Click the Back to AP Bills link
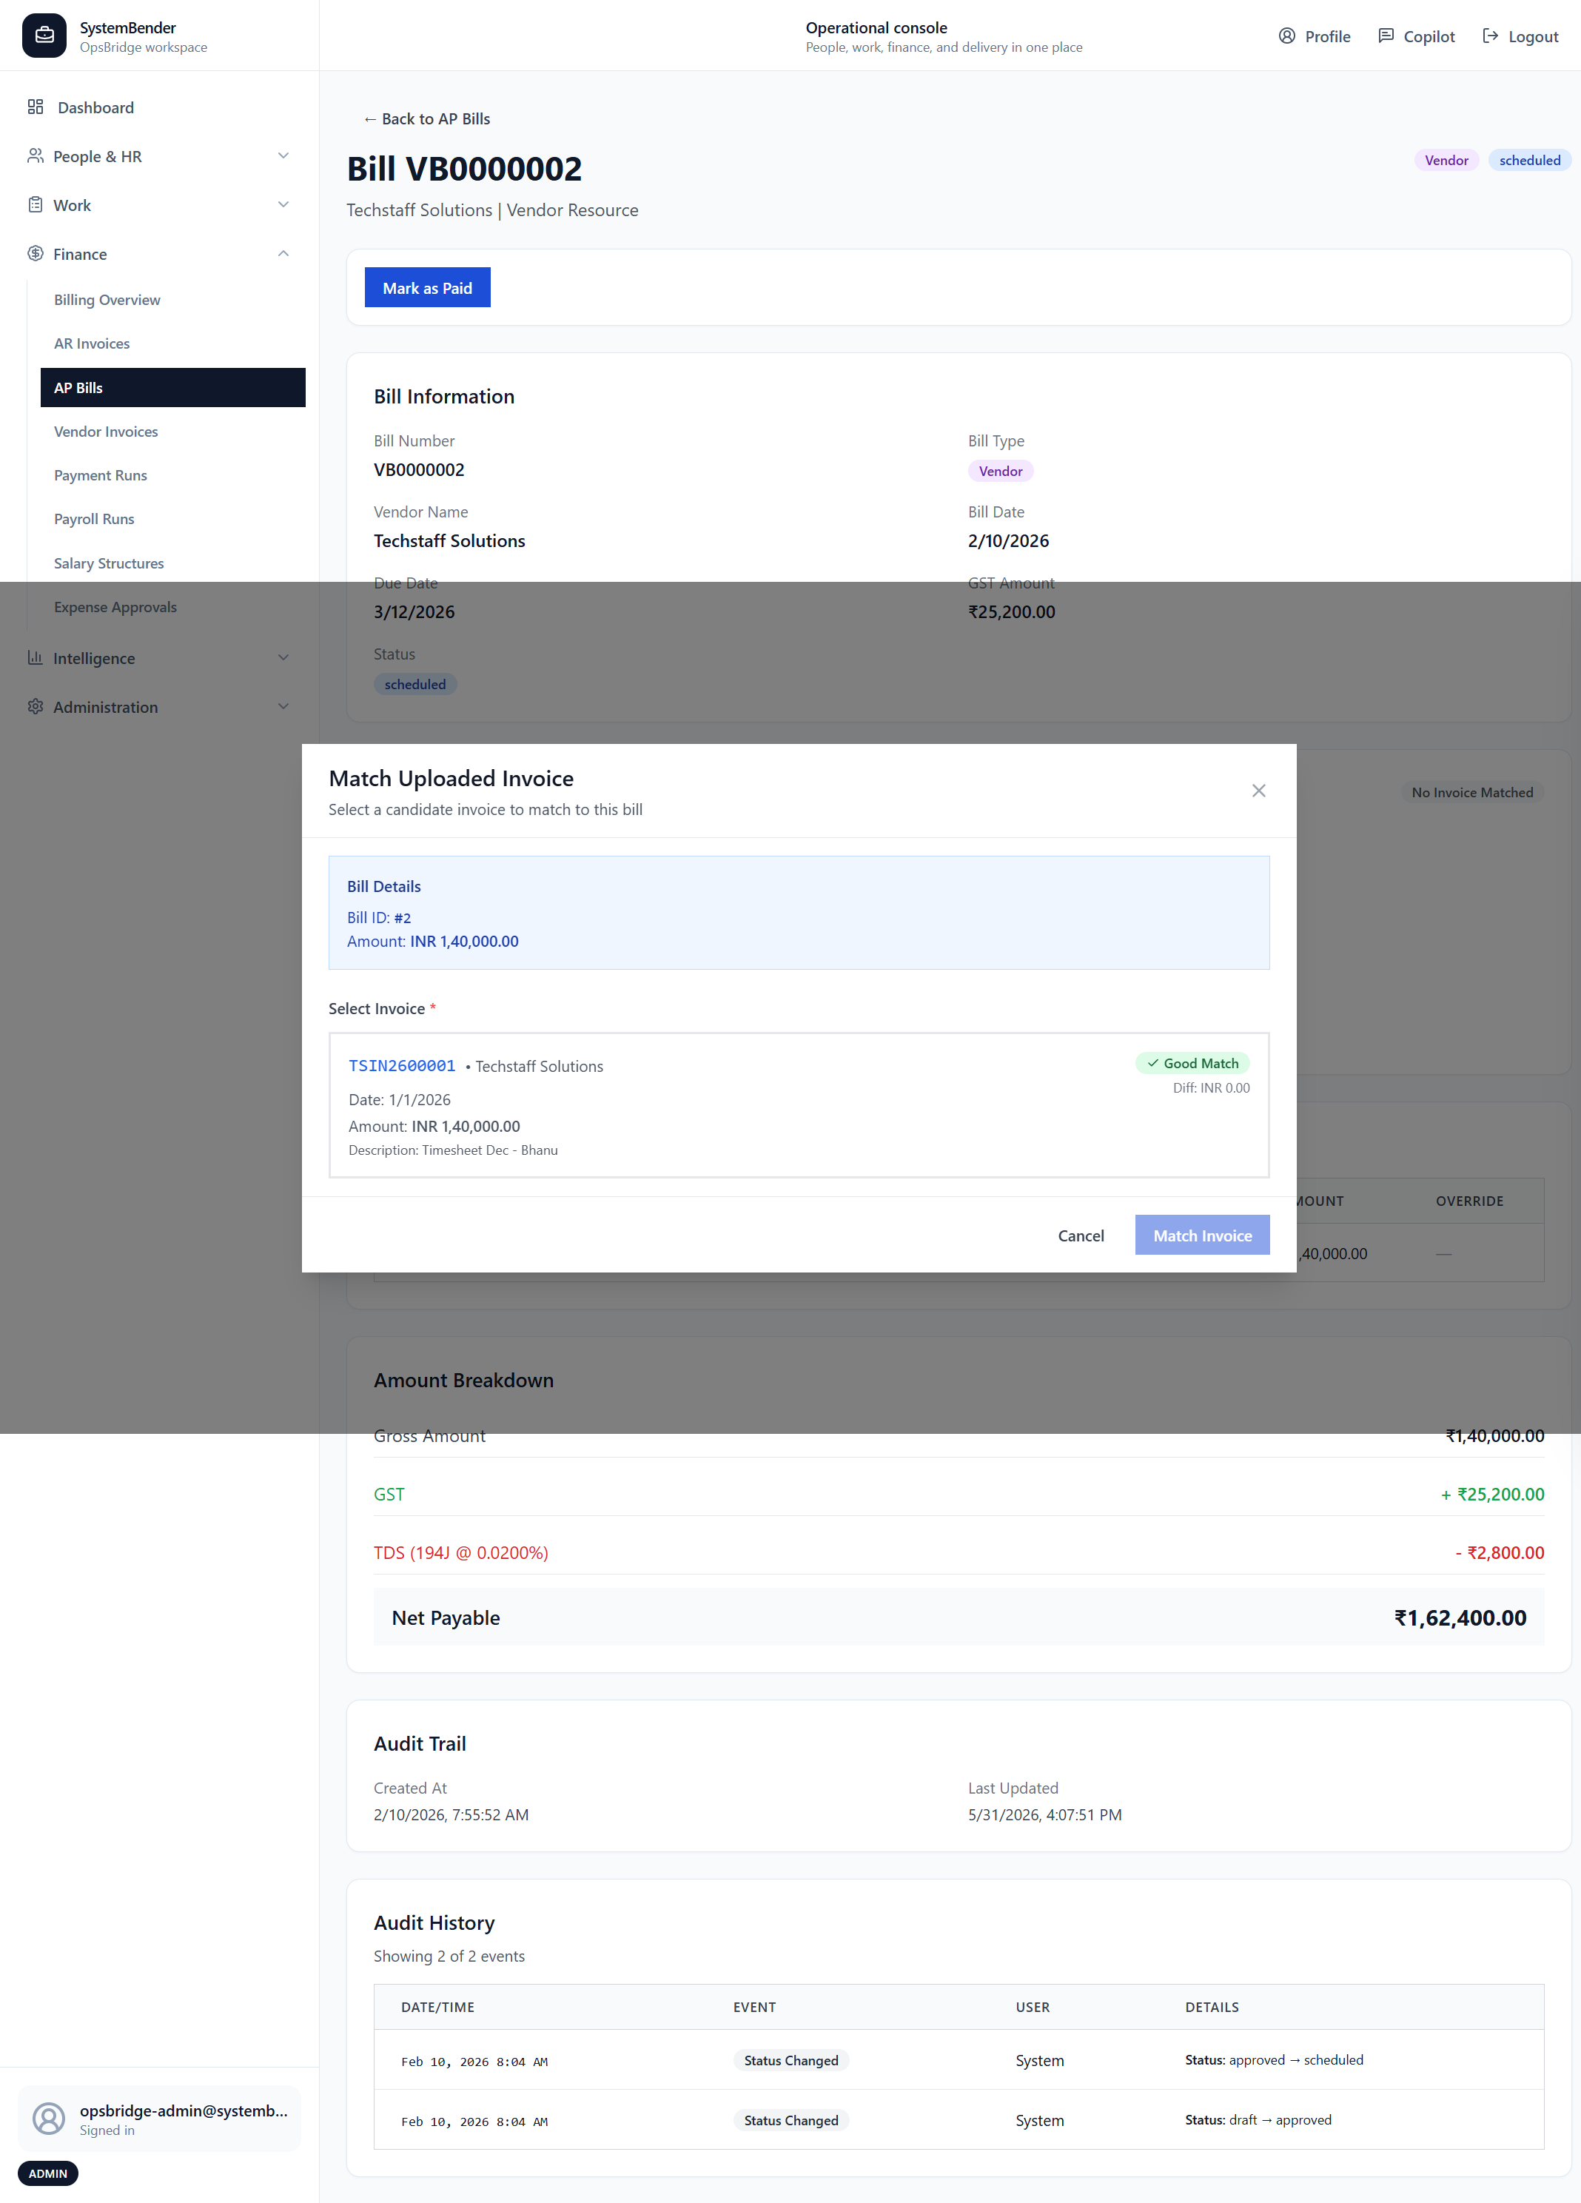 pyautogui.click(x=426, y=118)
